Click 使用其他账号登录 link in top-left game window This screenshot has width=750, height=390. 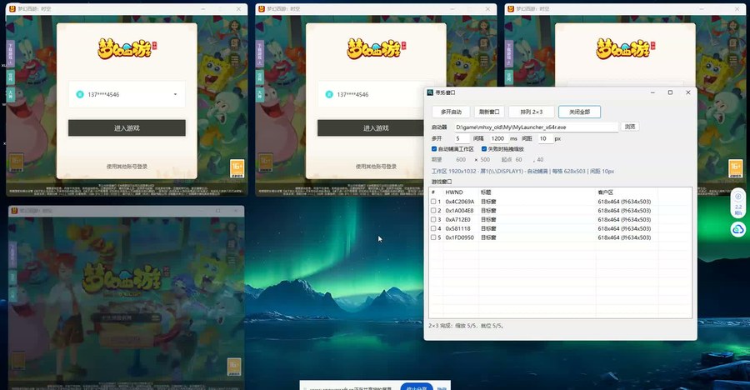click(x=127, y=167)
